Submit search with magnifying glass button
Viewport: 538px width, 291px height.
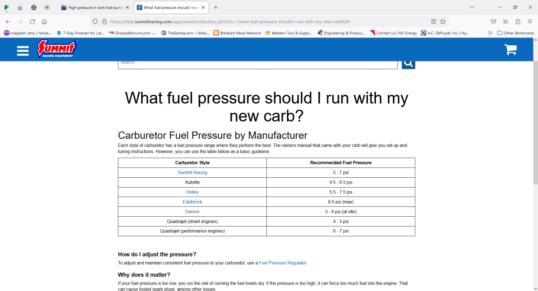(x=408, y=64)
